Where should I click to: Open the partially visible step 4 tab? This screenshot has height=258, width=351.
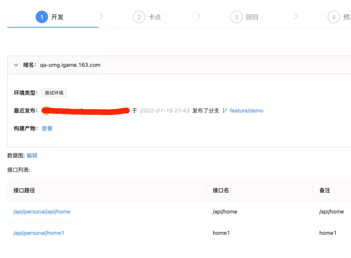339,17
